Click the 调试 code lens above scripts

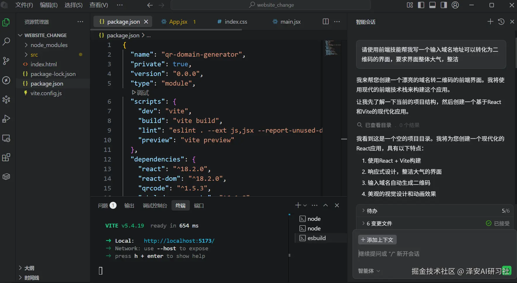pos(140,93)
